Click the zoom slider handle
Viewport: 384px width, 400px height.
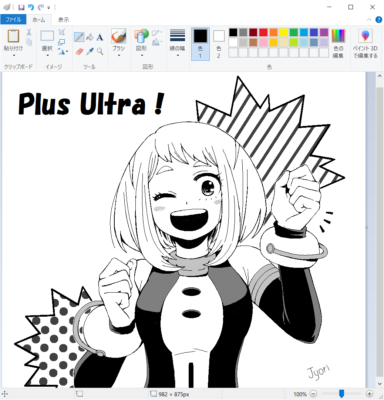342,394
